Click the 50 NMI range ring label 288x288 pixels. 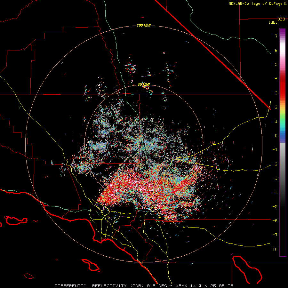pyautogui.click(x=144, y=85)
